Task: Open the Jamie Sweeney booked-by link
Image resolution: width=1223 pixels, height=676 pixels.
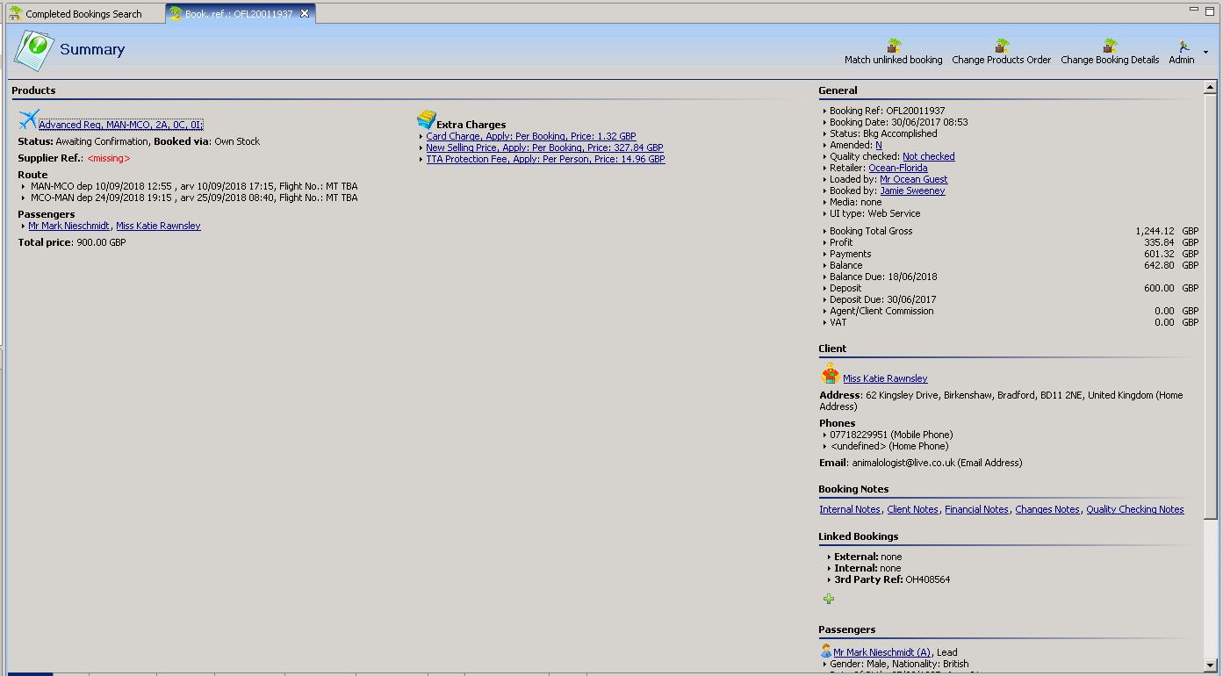Action: coord(912,191)
